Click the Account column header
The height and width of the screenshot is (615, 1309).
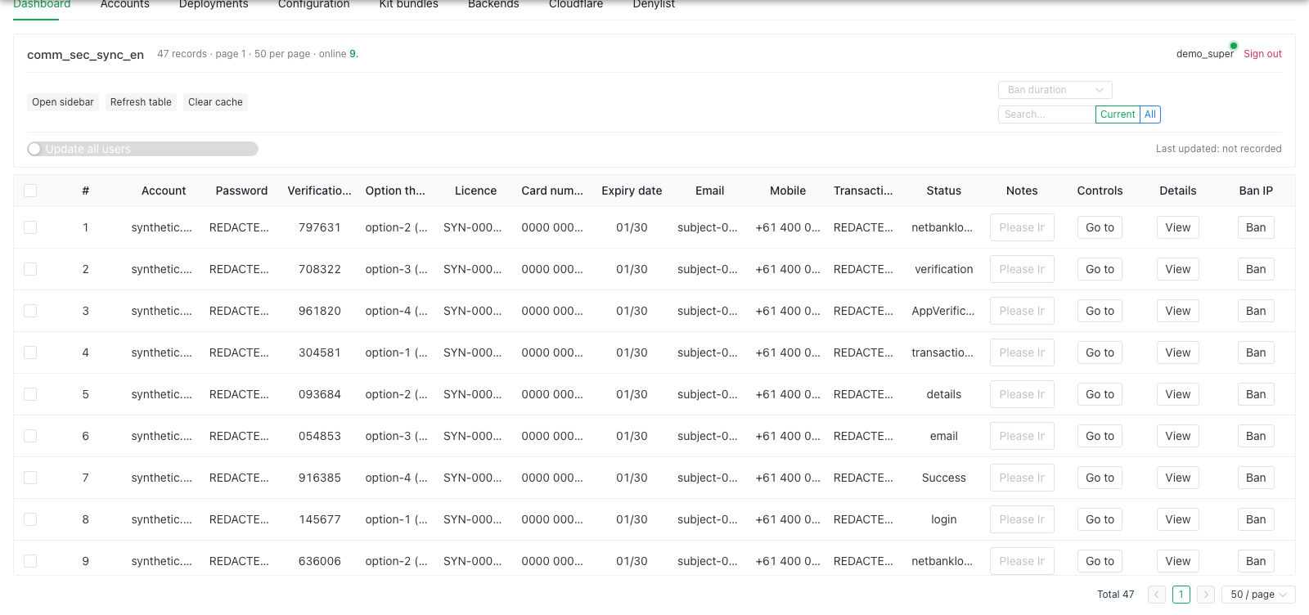(164, 191)
